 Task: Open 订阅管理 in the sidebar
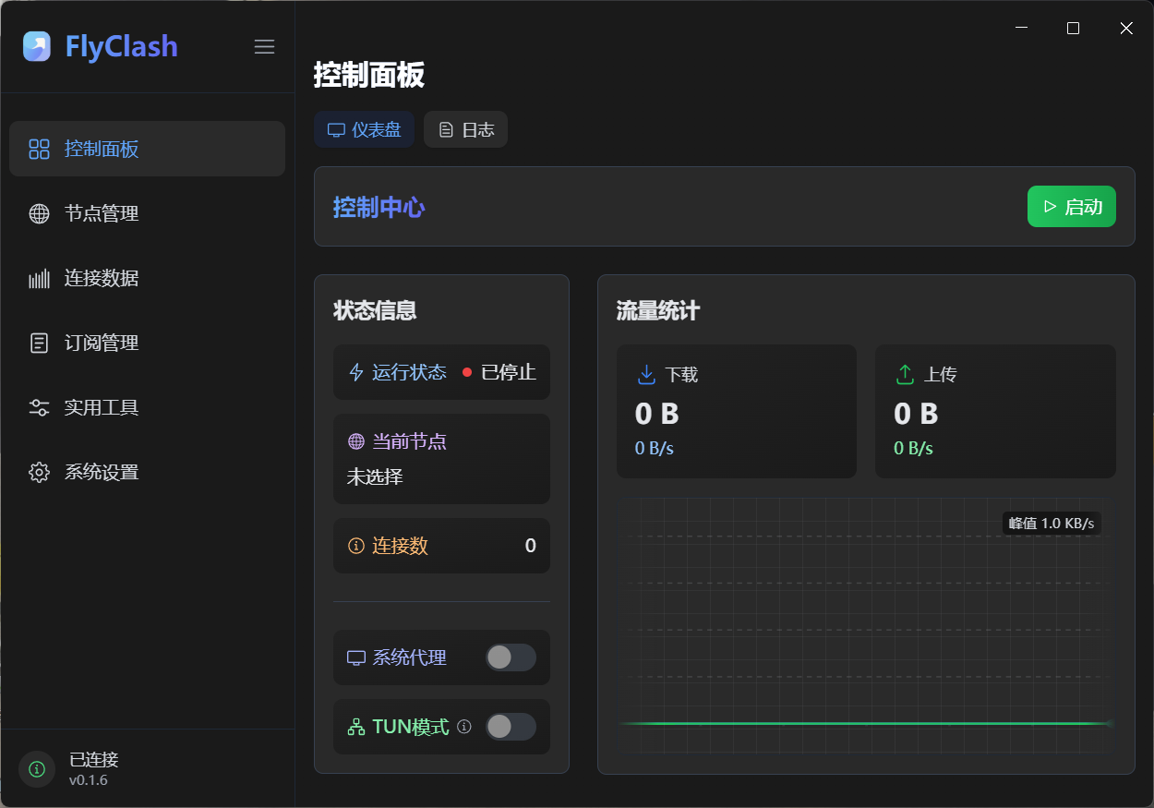[147, 343]
